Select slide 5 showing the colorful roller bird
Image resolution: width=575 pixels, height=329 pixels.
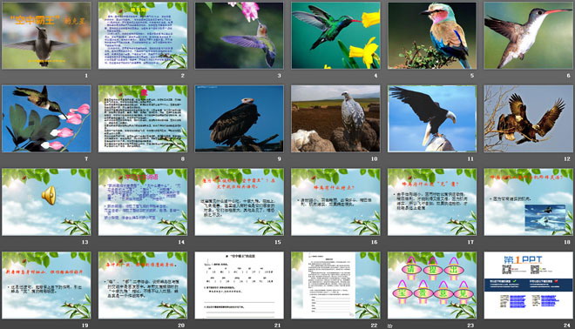432,36
